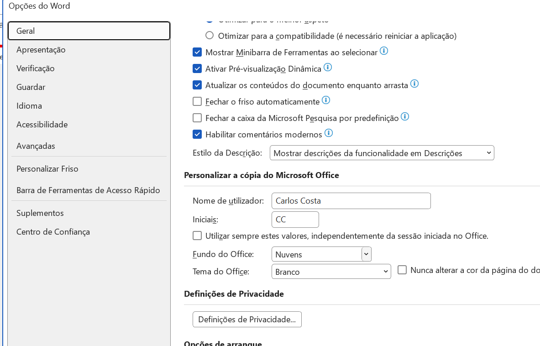Click the Nome de utilizador field showing Carlos Costa
The image size is (540, 346).
tap(351, 200)
